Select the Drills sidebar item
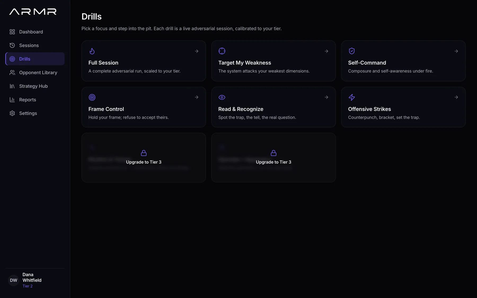 [35, 59]
